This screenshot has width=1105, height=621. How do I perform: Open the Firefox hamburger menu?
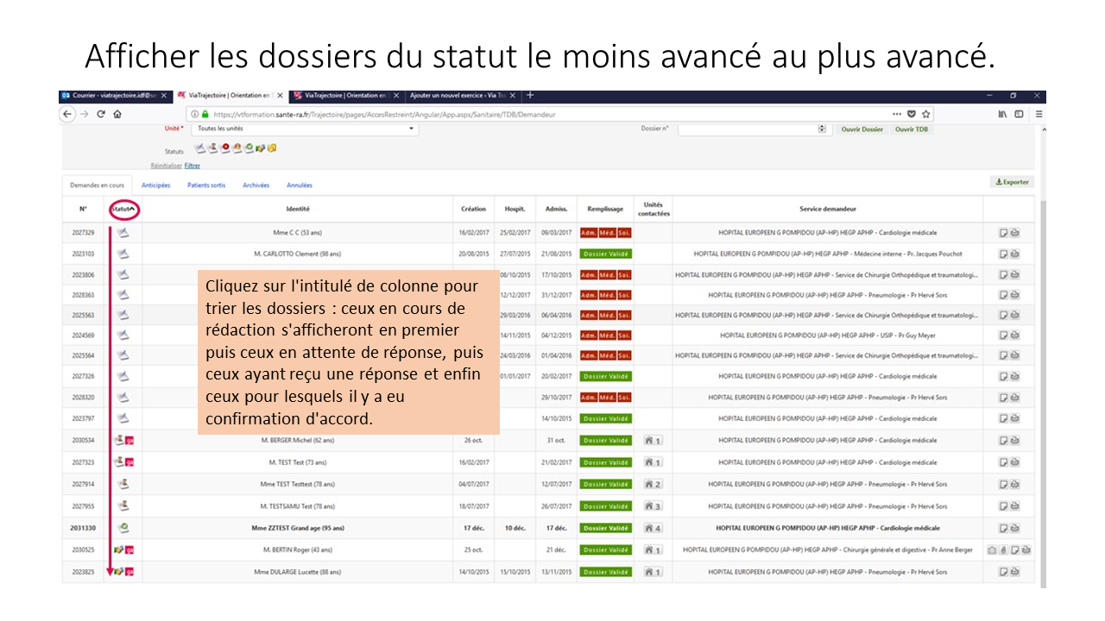pyautogui.click(x=1039, y=114)
